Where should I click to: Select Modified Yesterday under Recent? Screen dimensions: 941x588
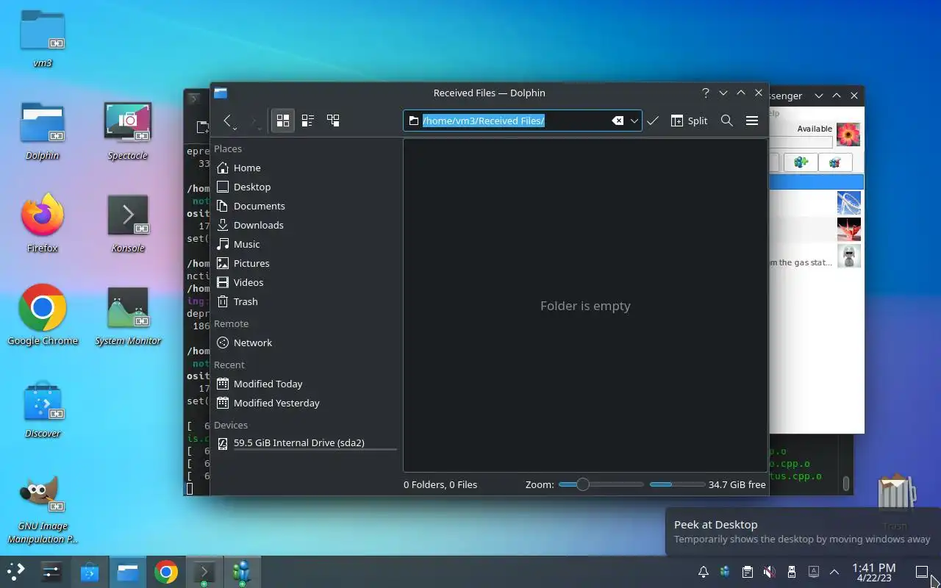(306, 403)
